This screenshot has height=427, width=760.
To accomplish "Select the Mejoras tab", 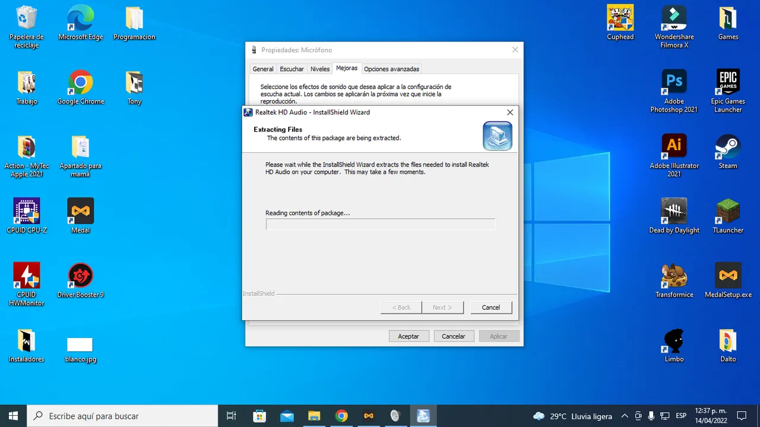I will click(347, 68).
